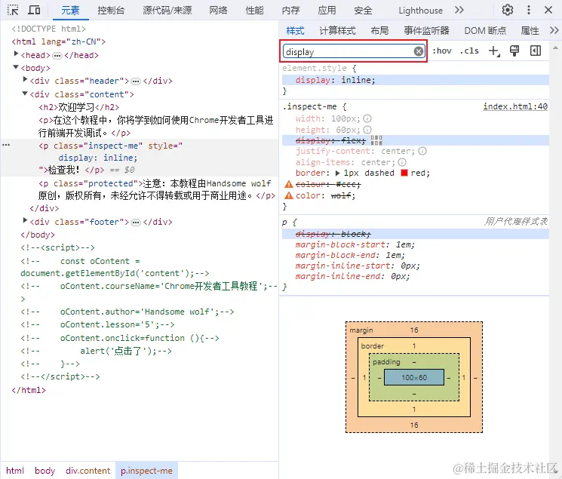Open DevTools settings gear
The width and height of the screenshot is (562, 479).
(x=507, y=10)
